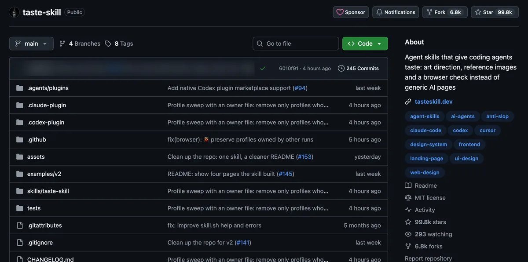This screenshot has height=262, width=528.
Task: Open the tests folder
Action: coord(34,208)
